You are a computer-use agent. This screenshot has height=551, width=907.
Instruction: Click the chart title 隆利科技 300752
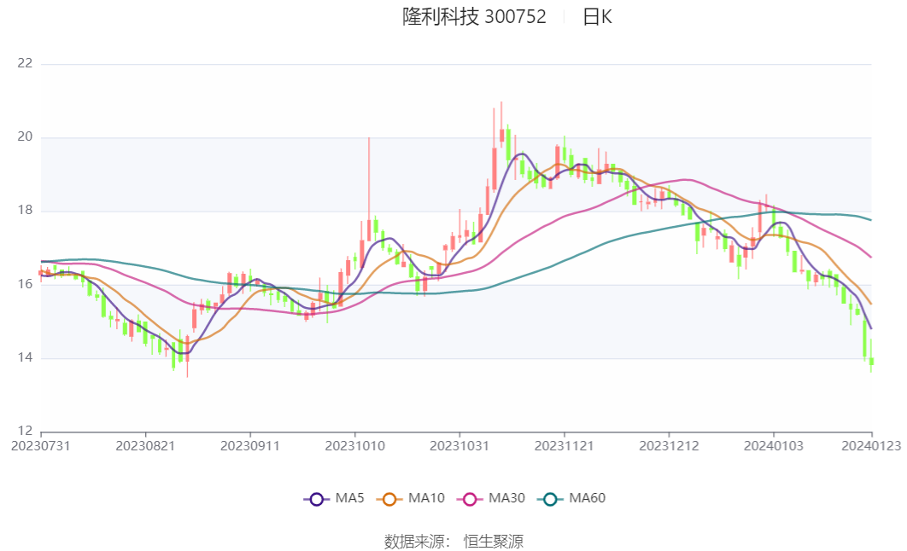pos(474,17)
